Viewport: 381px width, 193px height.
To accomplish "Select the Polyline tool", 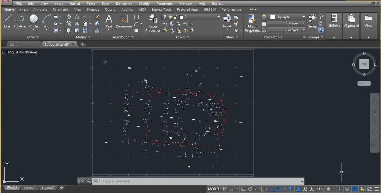I will 19,21.
